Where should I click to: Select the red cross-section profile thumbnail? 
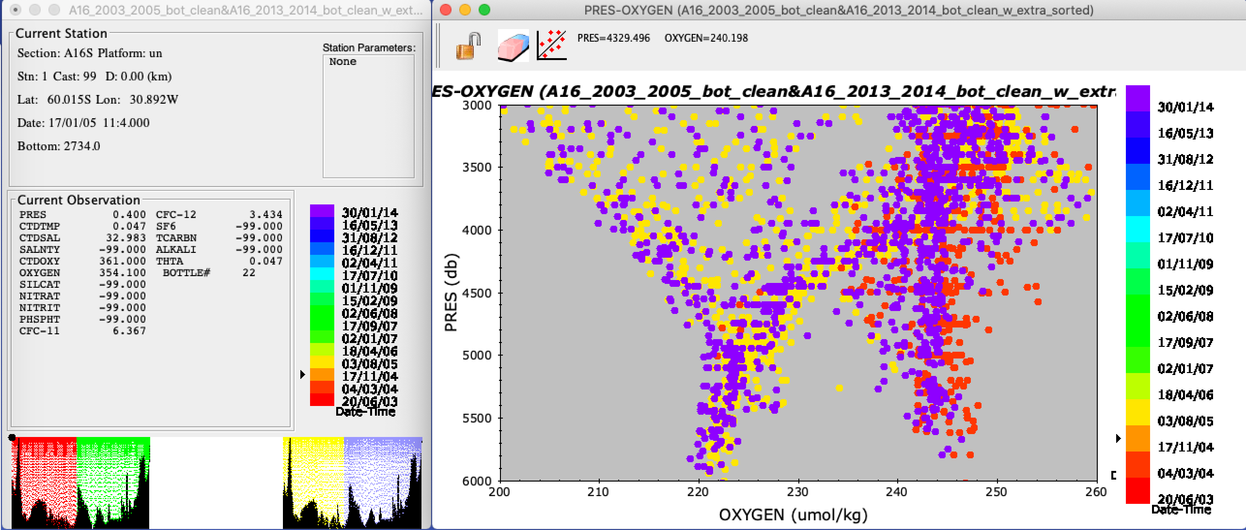pos(44,483)
